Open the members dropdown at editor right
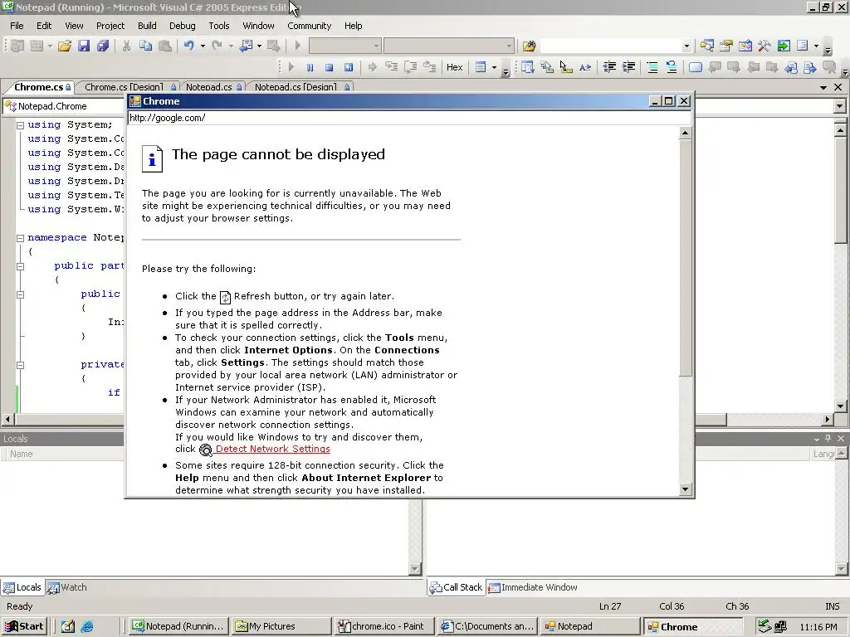This screenshot has width=850, height=637. [840, 106]
